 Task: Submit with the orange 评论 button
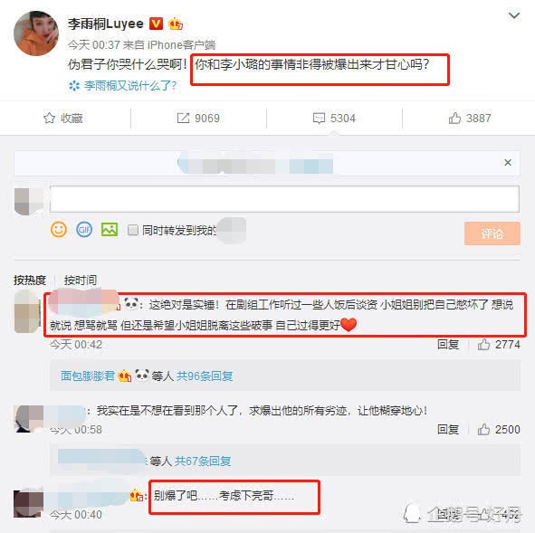pyautogui.click(x=492, y=233)
